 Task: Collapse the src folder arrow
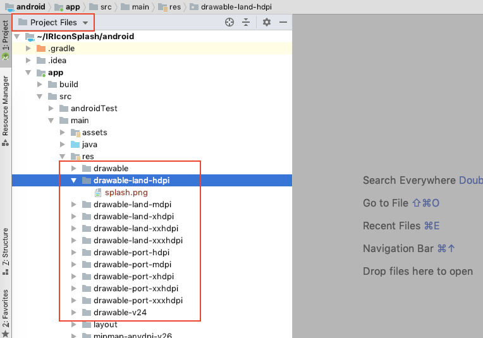40,97
